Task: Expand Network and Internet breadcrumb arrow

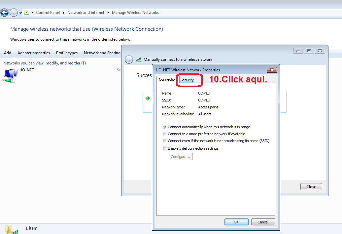Action: (x=108, y=13)
